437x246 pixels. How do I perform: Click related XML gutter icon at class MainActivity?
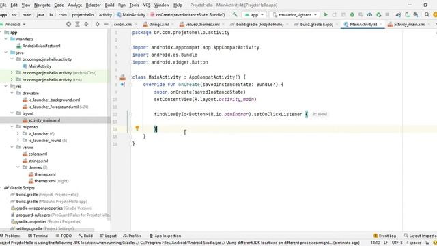(x=123, y=77)
